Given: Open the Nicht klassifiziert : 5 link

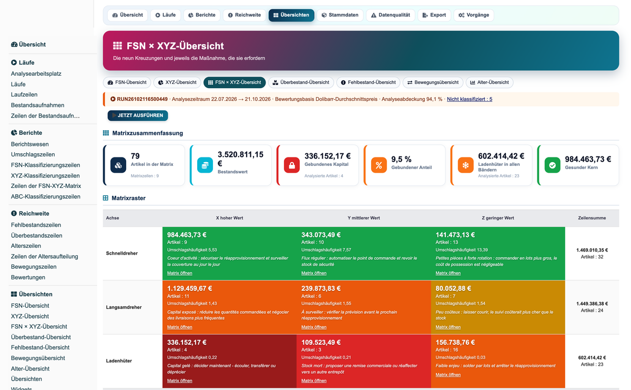Looking at the screenshot, I should pyautogui.click(x=470, y=99).
